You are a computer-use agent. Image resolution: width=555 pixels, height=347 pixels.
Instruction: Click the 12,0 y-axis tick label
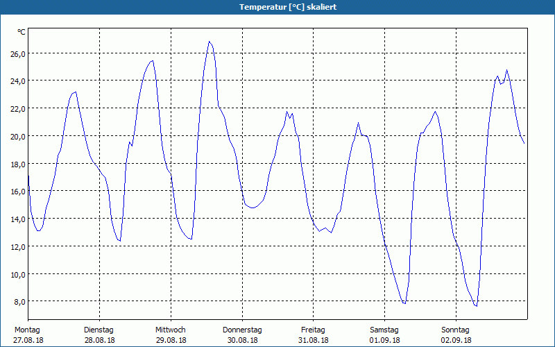pyautogui.click(x=18, y=247)
